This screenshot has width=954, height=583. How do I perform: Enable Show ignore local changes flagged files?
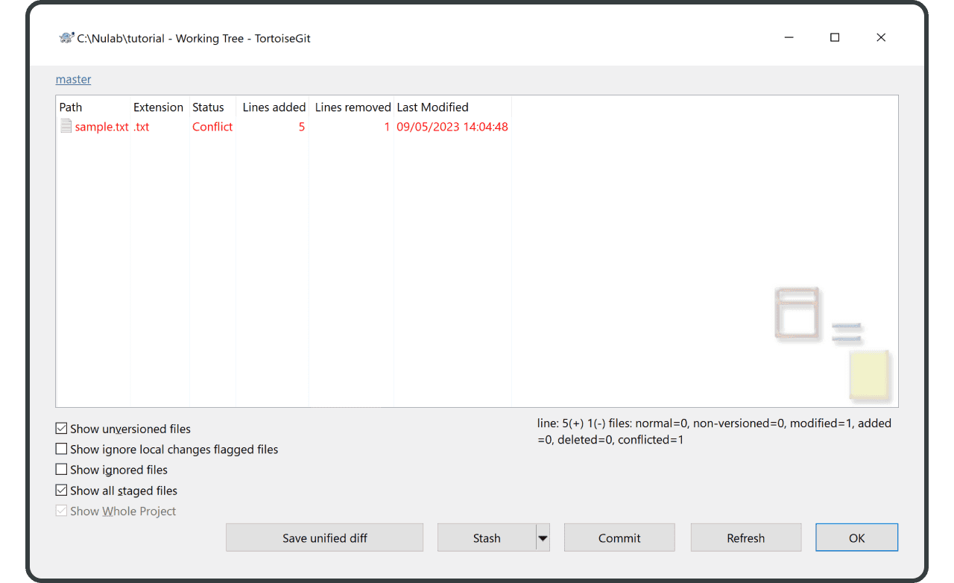point(61,449)
